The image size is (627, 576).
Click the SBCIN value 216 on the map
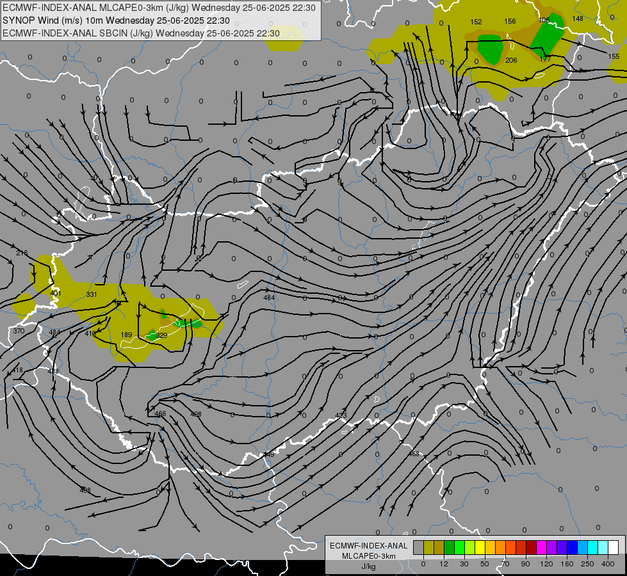[x=22, y=253]
